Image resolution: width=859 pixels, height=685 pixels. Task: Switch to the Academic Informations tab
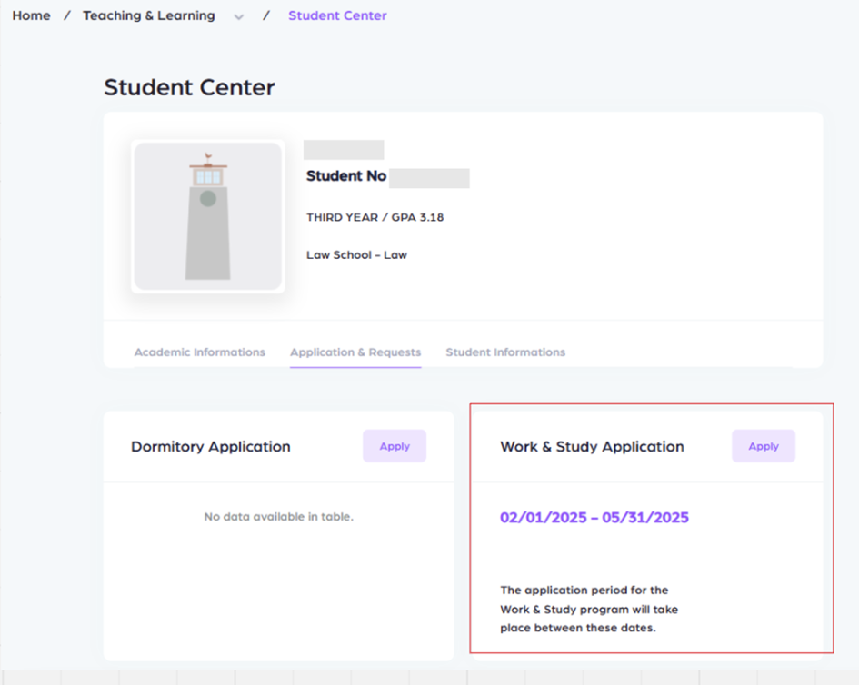[x=200, y=352]
